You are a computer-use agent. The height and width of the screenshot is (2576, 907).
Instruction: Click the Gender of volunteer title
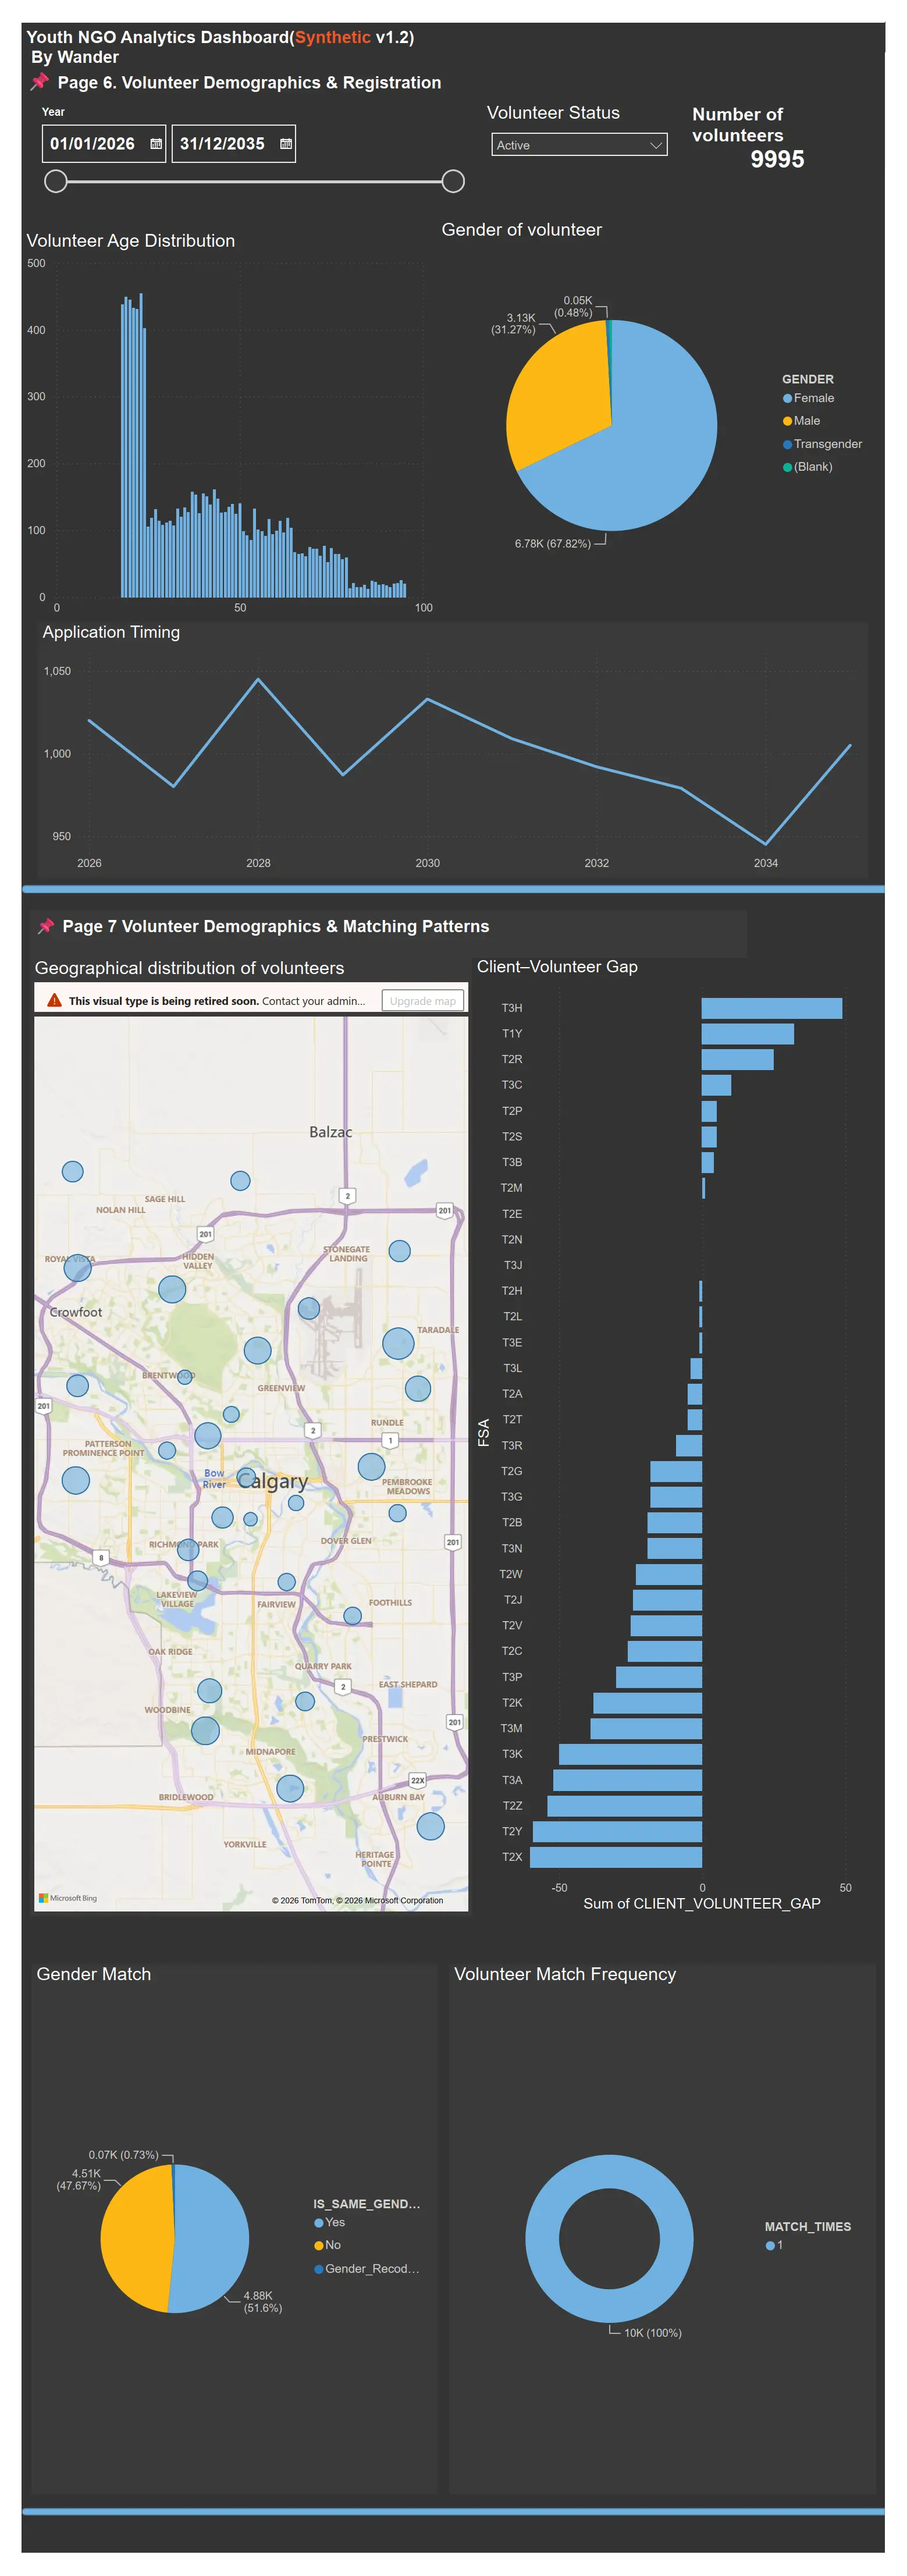coord(522,230)
